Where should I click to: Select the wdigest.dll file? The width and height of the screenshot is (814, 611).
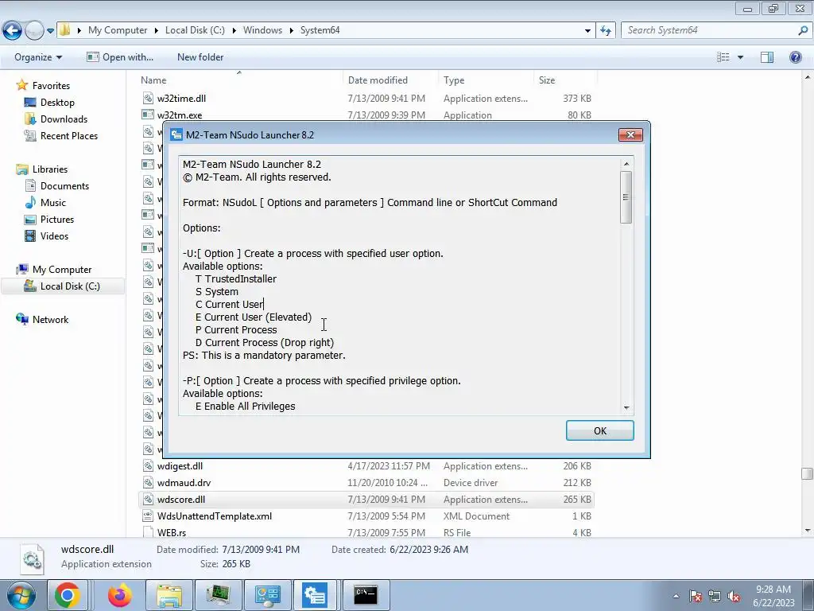[180, 466]
